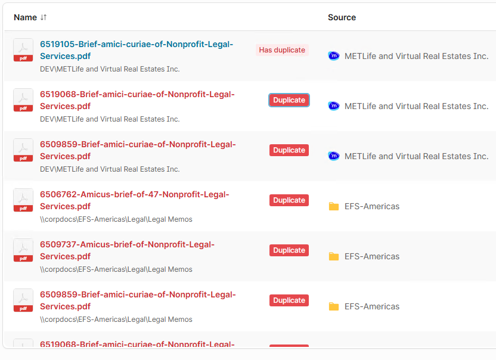Screen dimensions: 496x360
Task: Click the sort icon beside the Name header
Action: 44,17
